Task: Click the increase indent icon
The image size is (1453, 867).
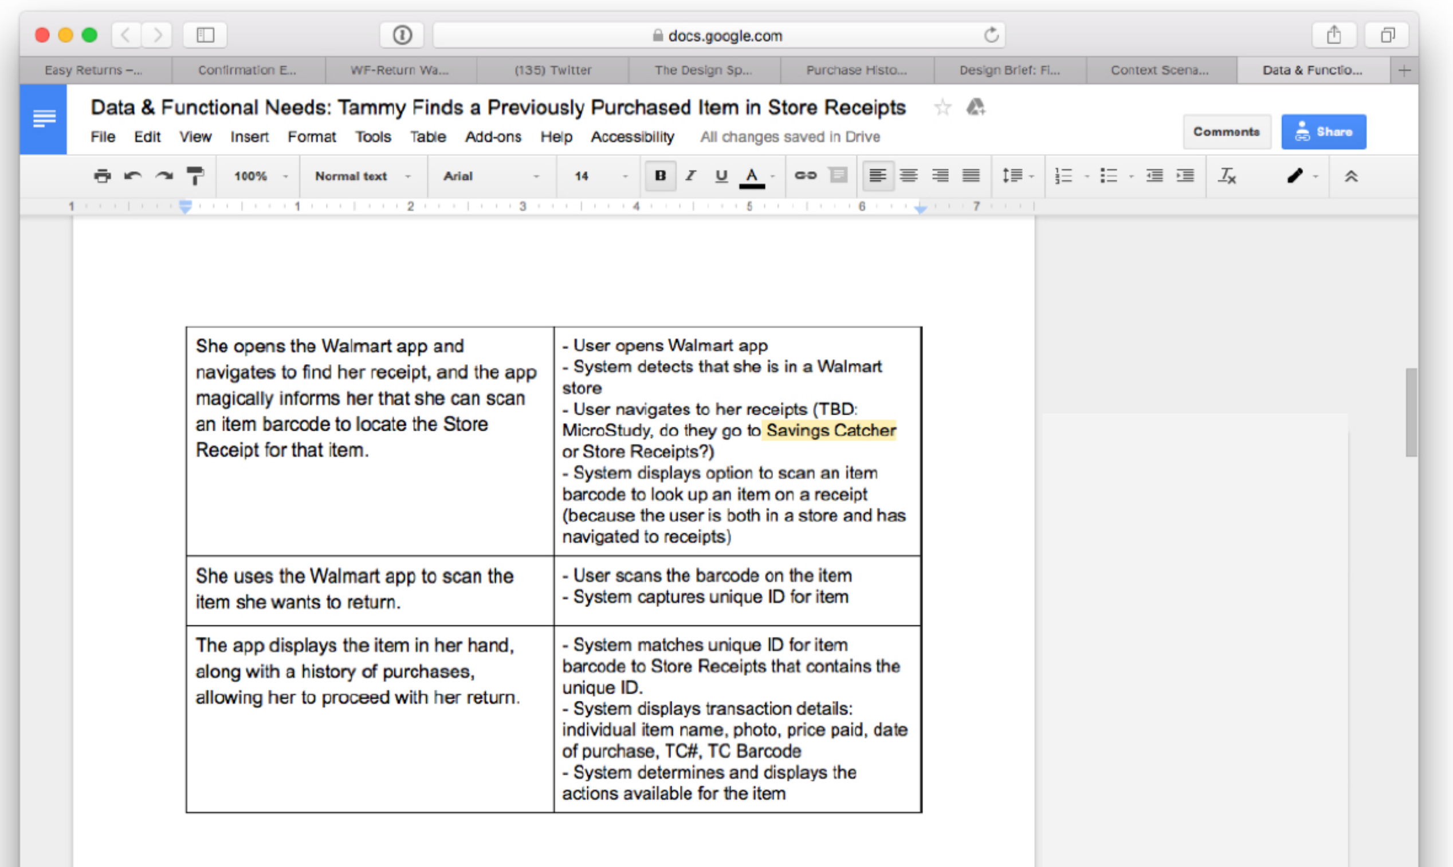Action: click(x=1185, y=176)
